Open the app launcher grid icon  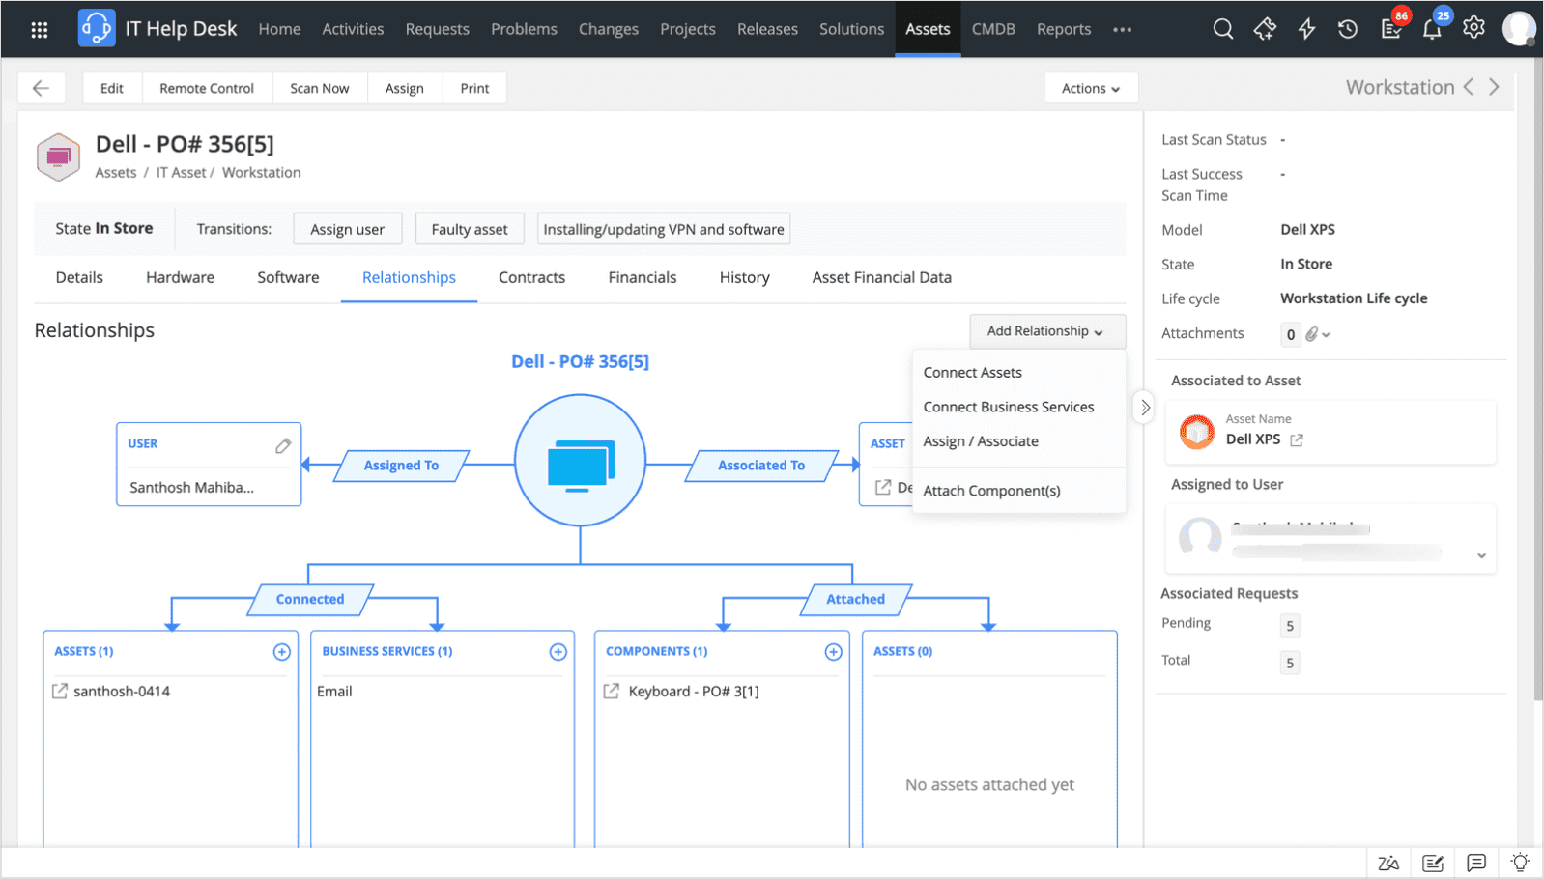[40, 29]
